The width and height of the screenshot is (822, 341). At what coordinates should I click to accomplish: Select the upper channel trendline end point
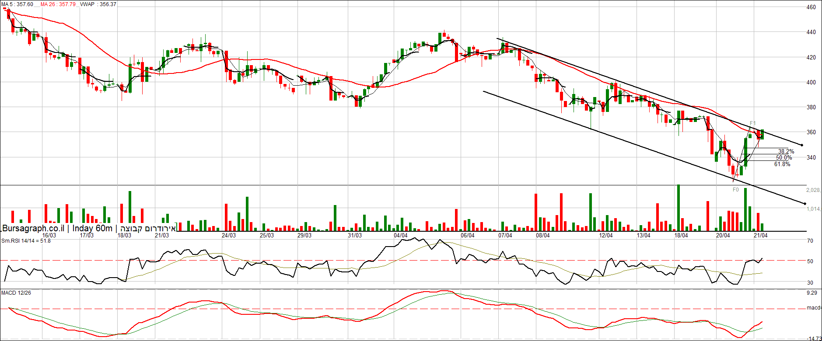click(801, 145)
